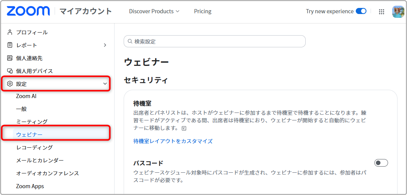Open the Pricing link
This screenshot has width=407, height=195.
point(203,11)
